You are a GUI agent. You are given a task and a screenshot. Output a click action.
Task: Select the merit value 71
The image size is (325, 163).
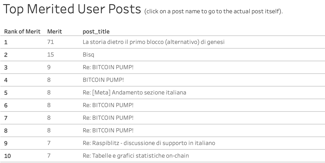[x=51, y=42]
